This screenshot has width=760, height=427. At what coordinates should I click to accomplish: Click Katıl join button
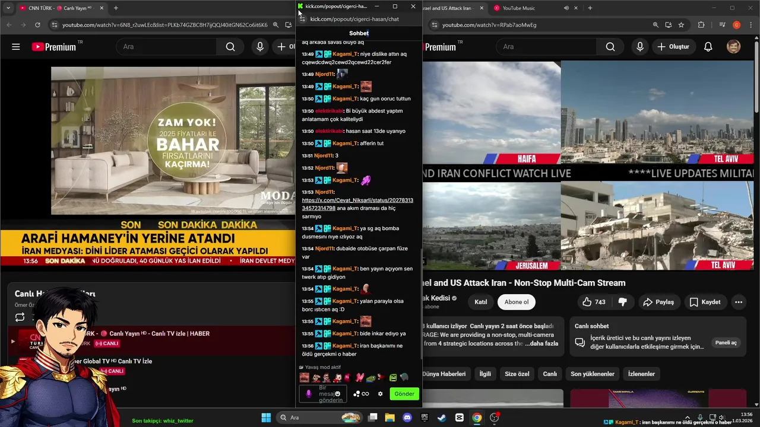tap(481, 302)
